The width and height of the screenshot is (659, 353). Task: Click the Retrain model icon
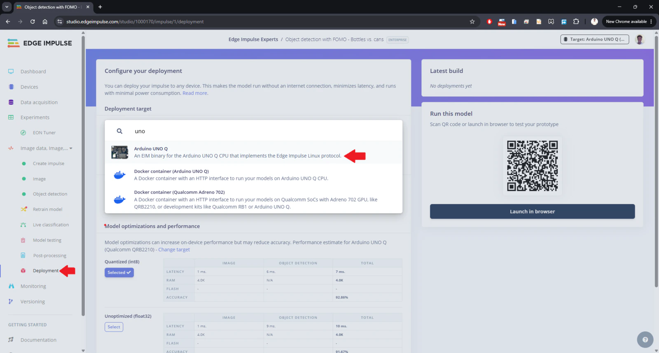point(23,209)
